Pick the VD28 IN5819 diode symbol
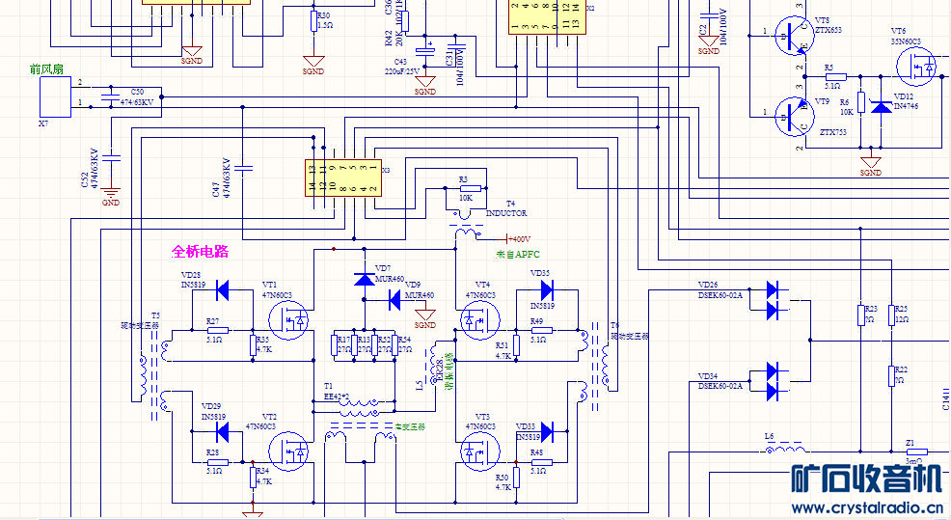The height and width of the screenshot is (520, 951). pyautogui.click(x=223, y=290)
